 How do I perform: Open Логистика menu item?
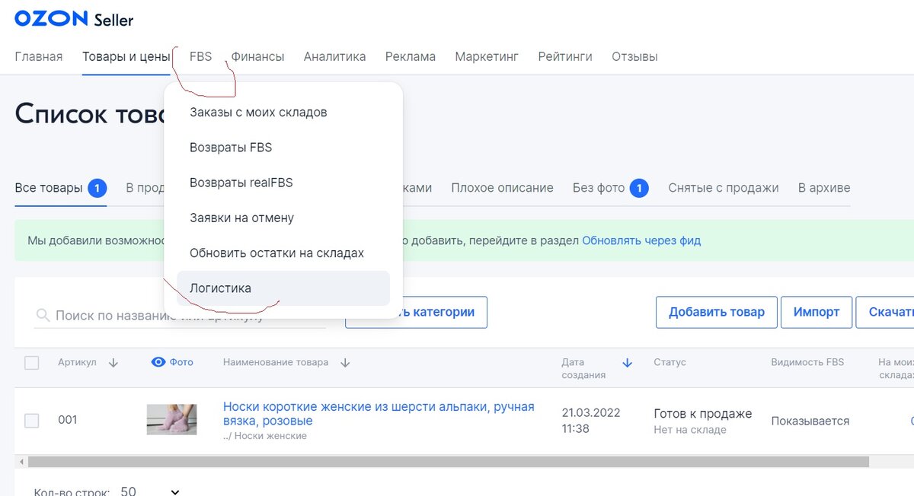[283, 288]
